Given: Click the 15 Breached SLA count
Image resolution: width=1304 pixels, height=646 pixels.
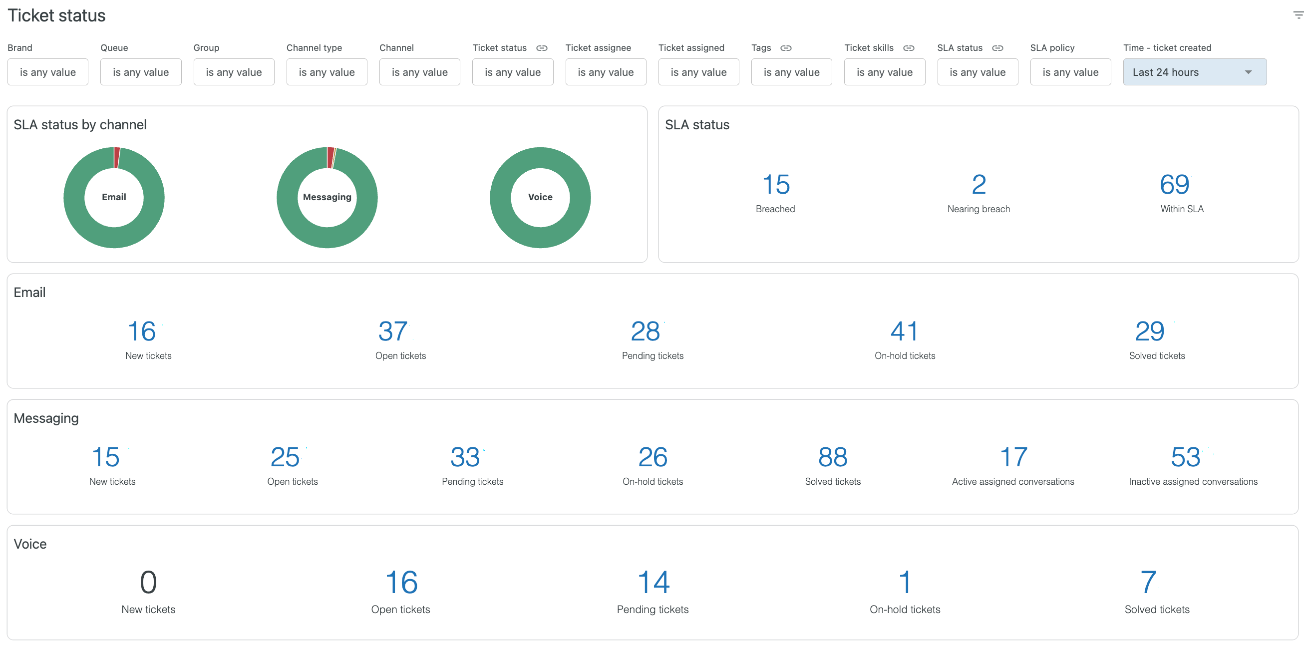Looking at the screenshot, I should (775, 184).
